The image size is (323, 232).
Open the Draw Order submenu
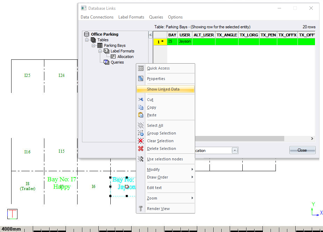tap(157, 177)
